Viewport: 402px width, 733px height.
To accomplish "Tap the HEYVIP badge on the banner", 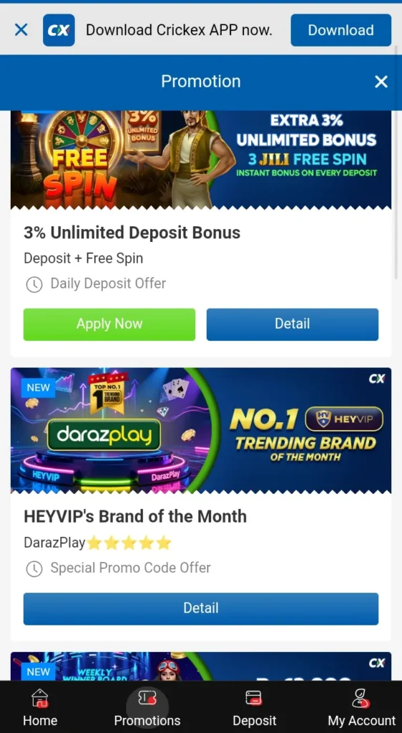I will (x=344, y=419).
